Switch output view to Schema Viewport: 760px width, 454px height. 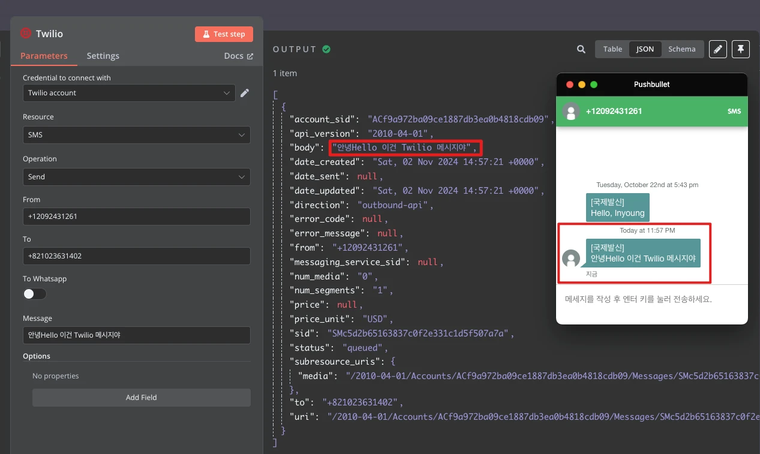pos(682,49)
